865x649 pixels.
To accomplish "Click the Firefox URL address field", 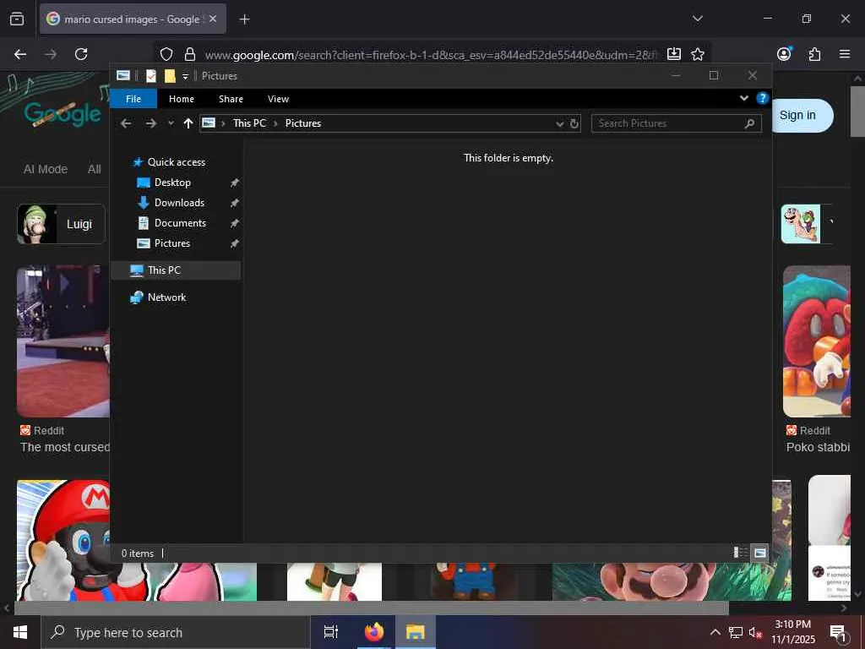I will pyautogui.click(x=432, y=55).
